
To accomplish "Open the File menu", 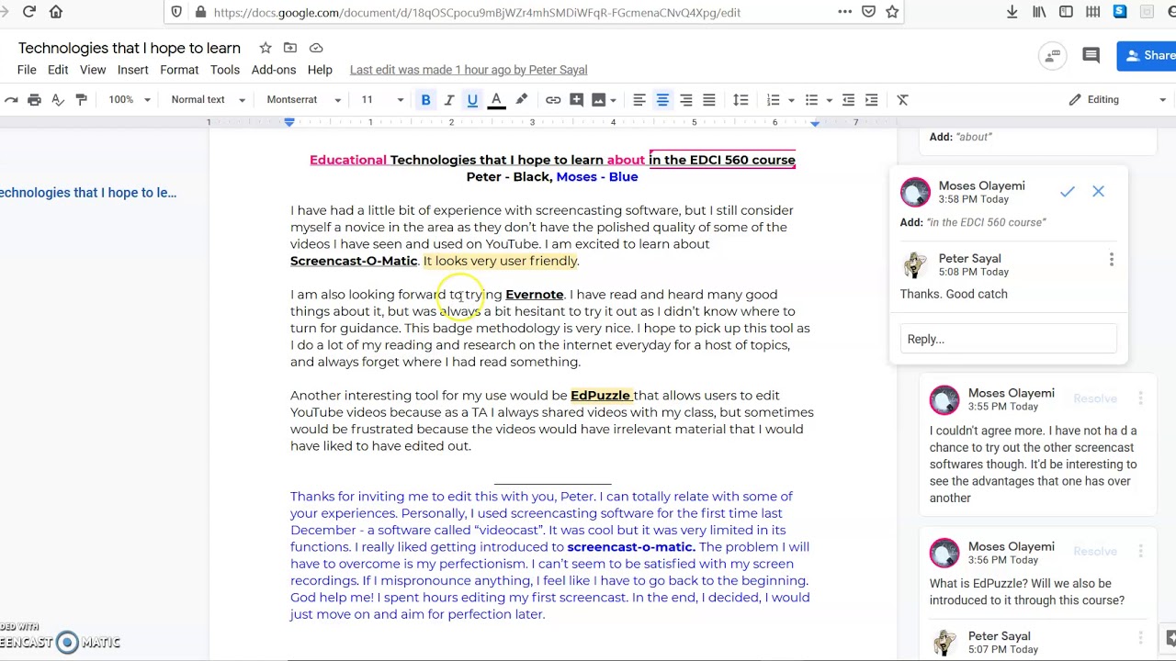I will pyautogui.click(x=27, y=70).
